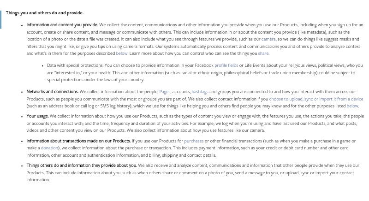Screen dimensions: 369x201
Task: Open the hashtags link
Action: tap(200, 92)
